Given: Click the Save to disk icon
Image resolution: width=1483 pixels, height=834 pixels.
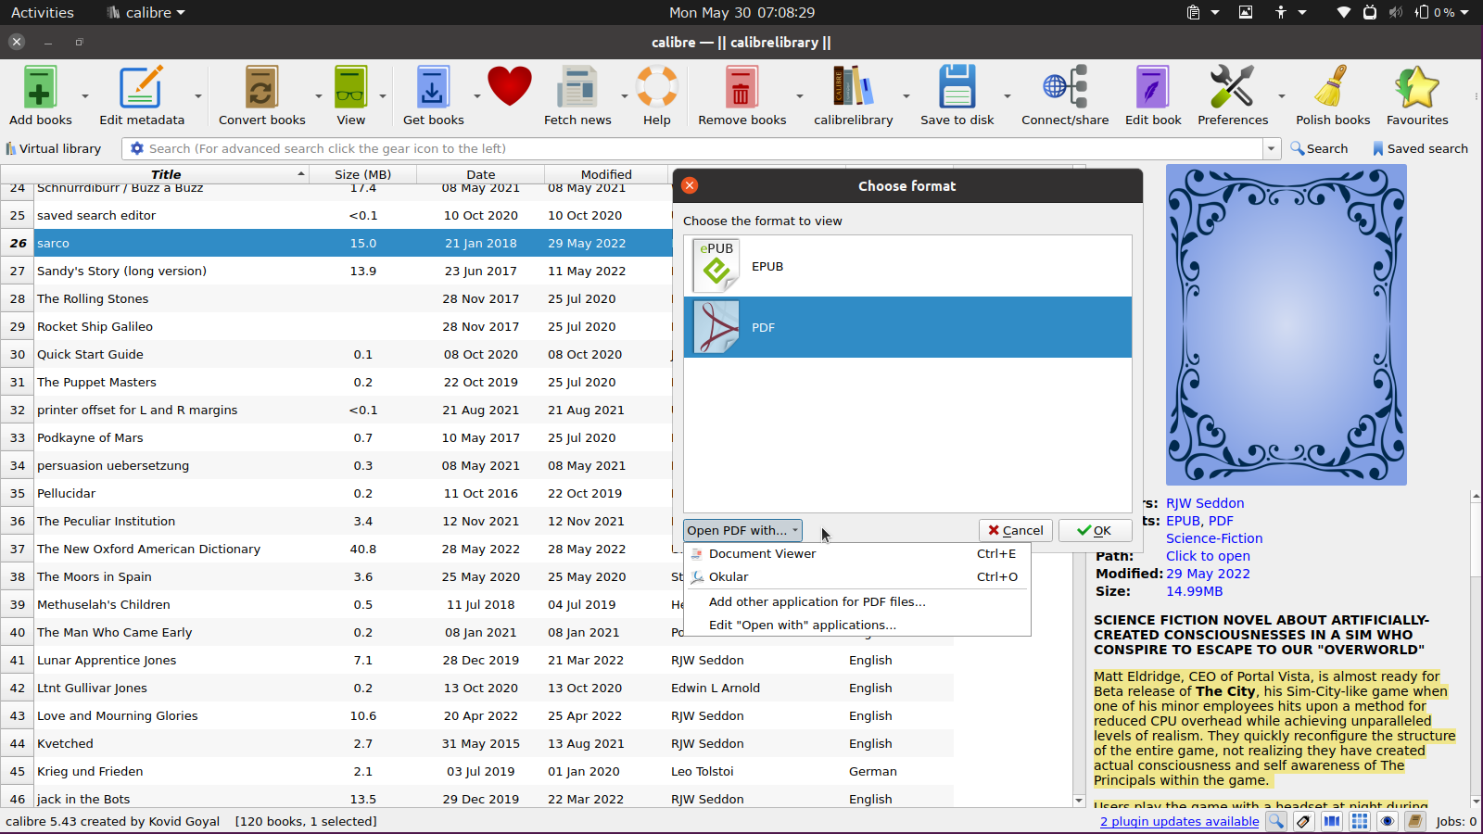Looking at the screenshot, I should coord(957,87).
